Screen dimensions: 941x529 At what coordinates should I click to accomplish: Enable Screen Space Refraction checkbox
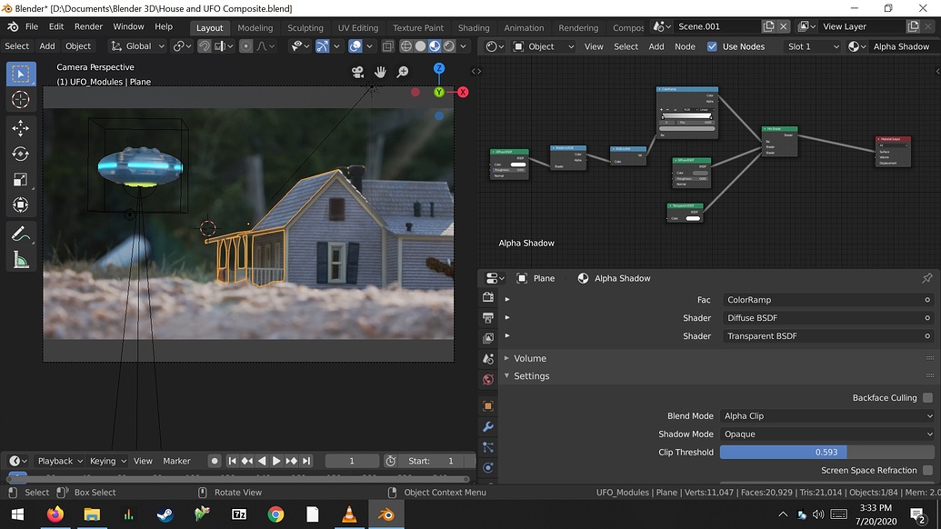pos(927,470)
